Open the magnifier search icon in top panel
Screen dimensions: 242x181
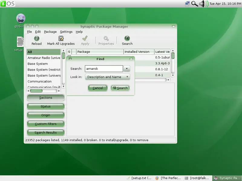(195, 4)
